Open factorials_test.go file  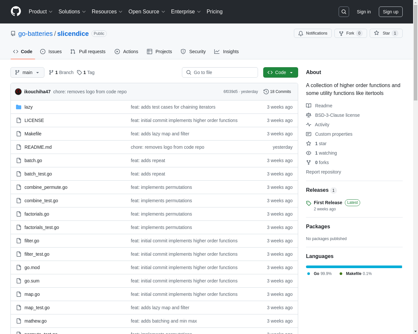tap(42, 227)
